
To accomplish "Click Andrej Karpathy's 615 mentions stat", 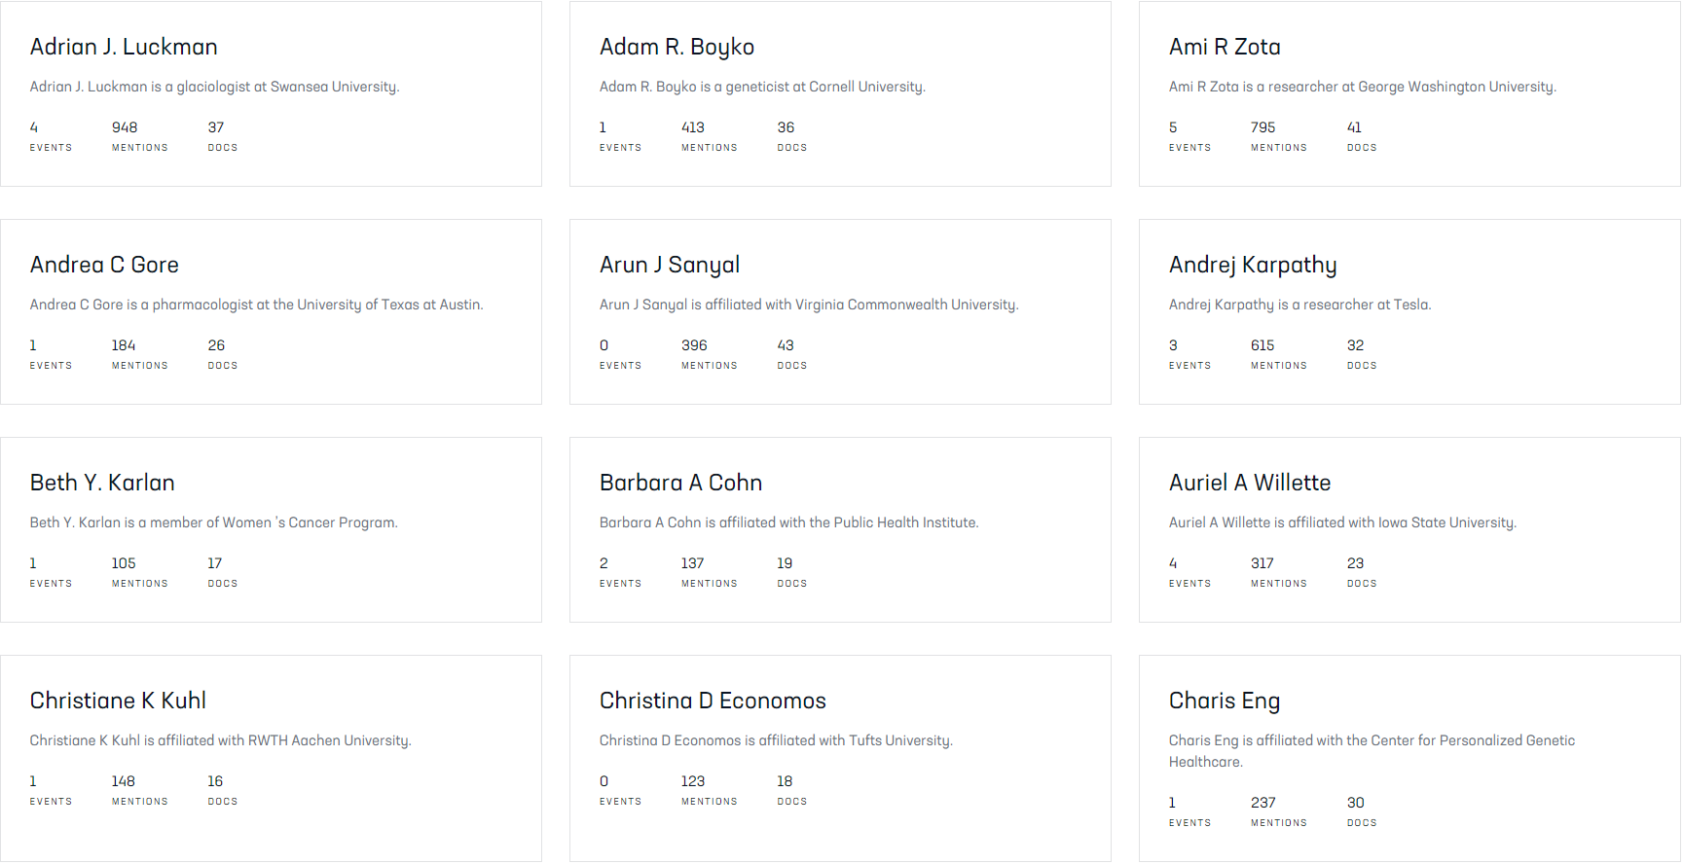I will pyautogui.click(x=1262, y=345).
